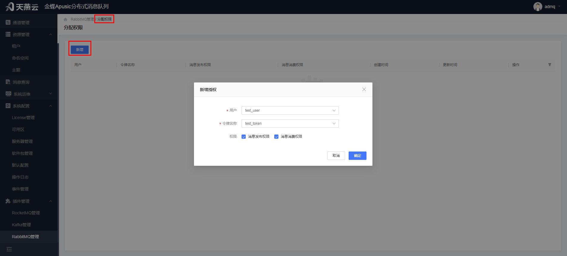Image resolution: width=567 pixels, height=256 pixels.
Task: Open 可用区 in the sidebar
Action: point(18,129)
